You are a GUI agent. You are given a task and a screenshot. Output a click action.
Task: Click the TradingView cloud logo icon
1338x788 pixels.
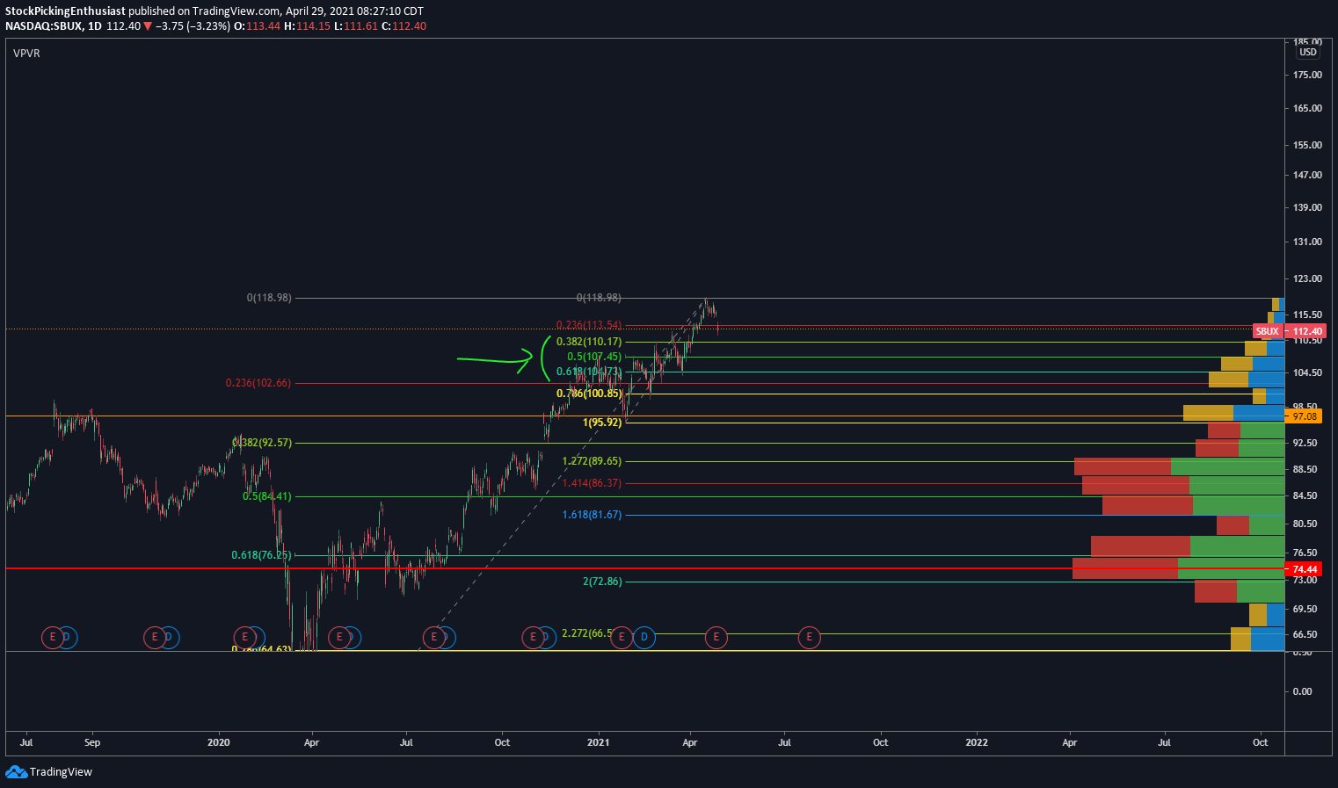click(x=16, y=771)
